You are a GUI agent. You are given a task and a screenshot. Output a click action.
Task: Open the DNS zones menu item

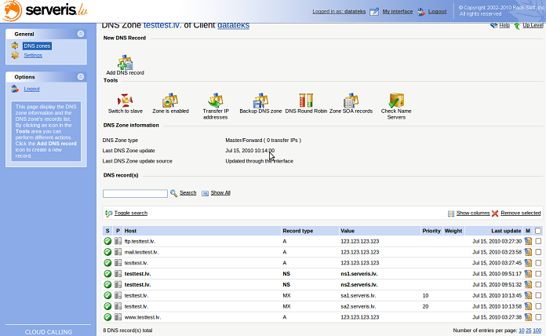click(37, 46)
